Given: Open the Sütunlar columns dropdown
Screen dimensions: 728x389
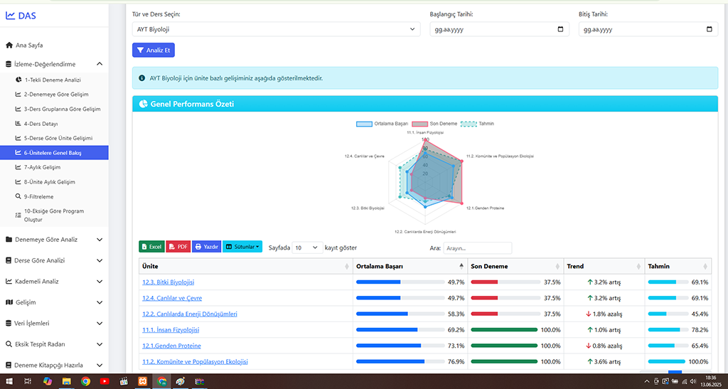Looking at the screenshot, I should [242, 247].
